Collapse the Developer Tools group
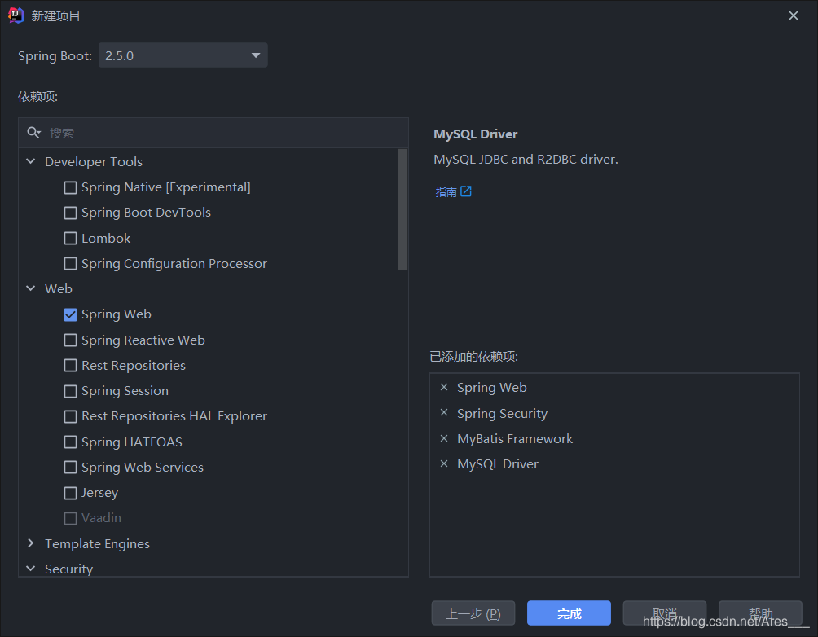Screen dimensions: 818x637 (x=31, y=162)
